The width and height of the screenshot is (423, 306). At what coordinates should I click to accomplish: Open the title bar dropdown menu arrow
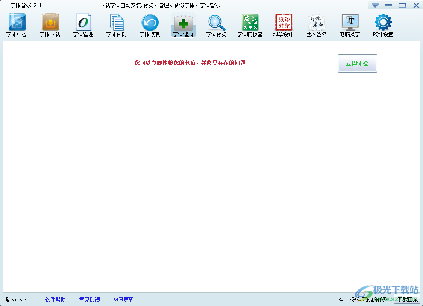tap(376, 5)
